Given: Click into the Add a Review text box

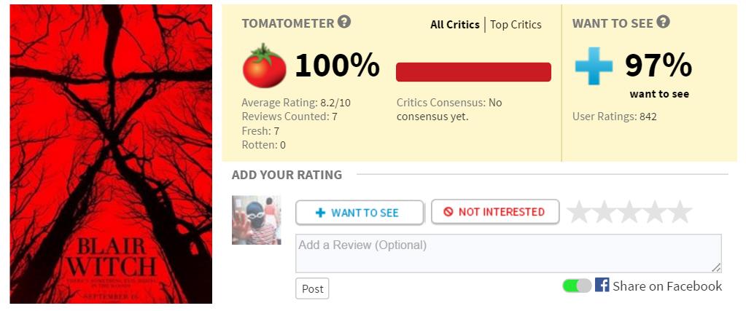Looking at the screenshot, I should [x=508, y=253].
